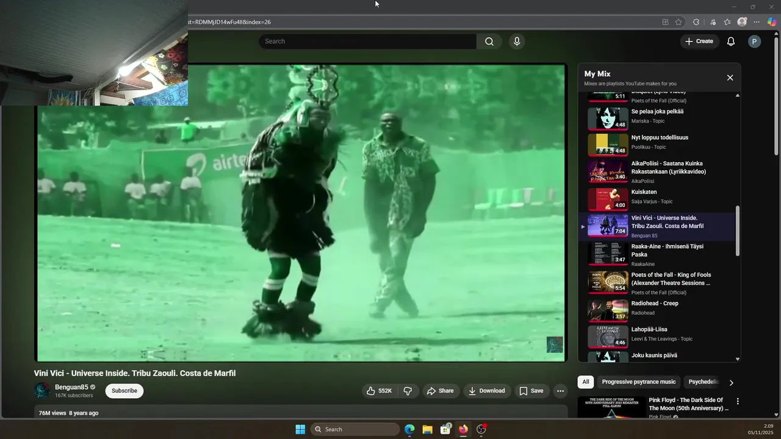The image size is (781, 439).
Task: Click the Vini Vici video title text
Action: coord(135,373)
